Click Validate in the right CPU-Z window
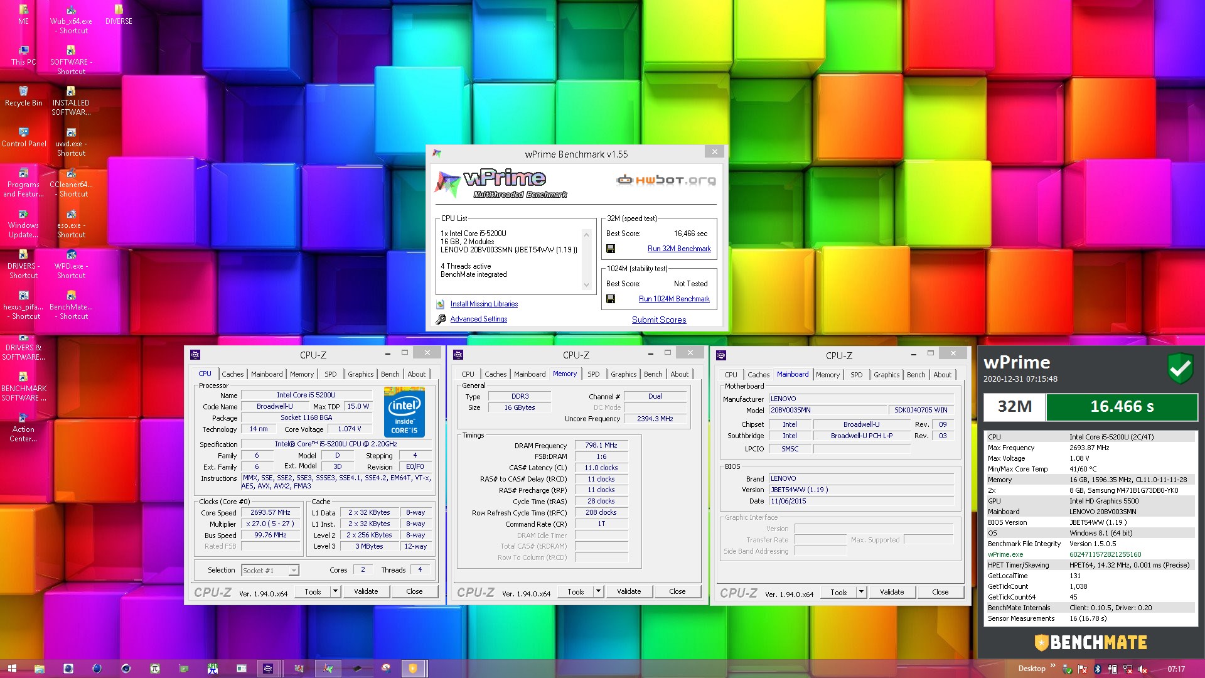The image size is (1205, 678). point(892,592)
